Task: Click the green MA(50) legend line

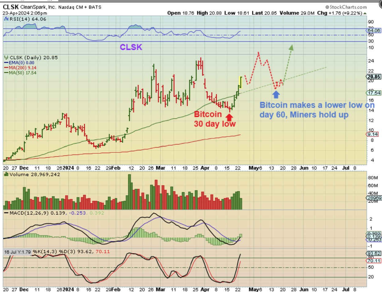Action: tap(6, 73)
